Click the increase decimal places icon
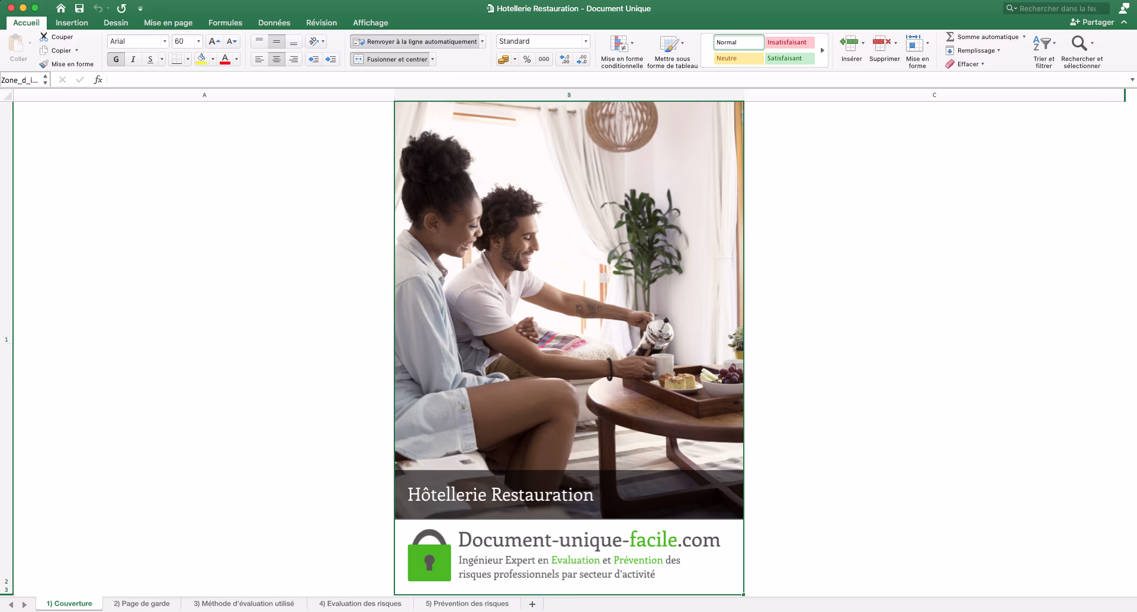 click(x=564, y=59)
